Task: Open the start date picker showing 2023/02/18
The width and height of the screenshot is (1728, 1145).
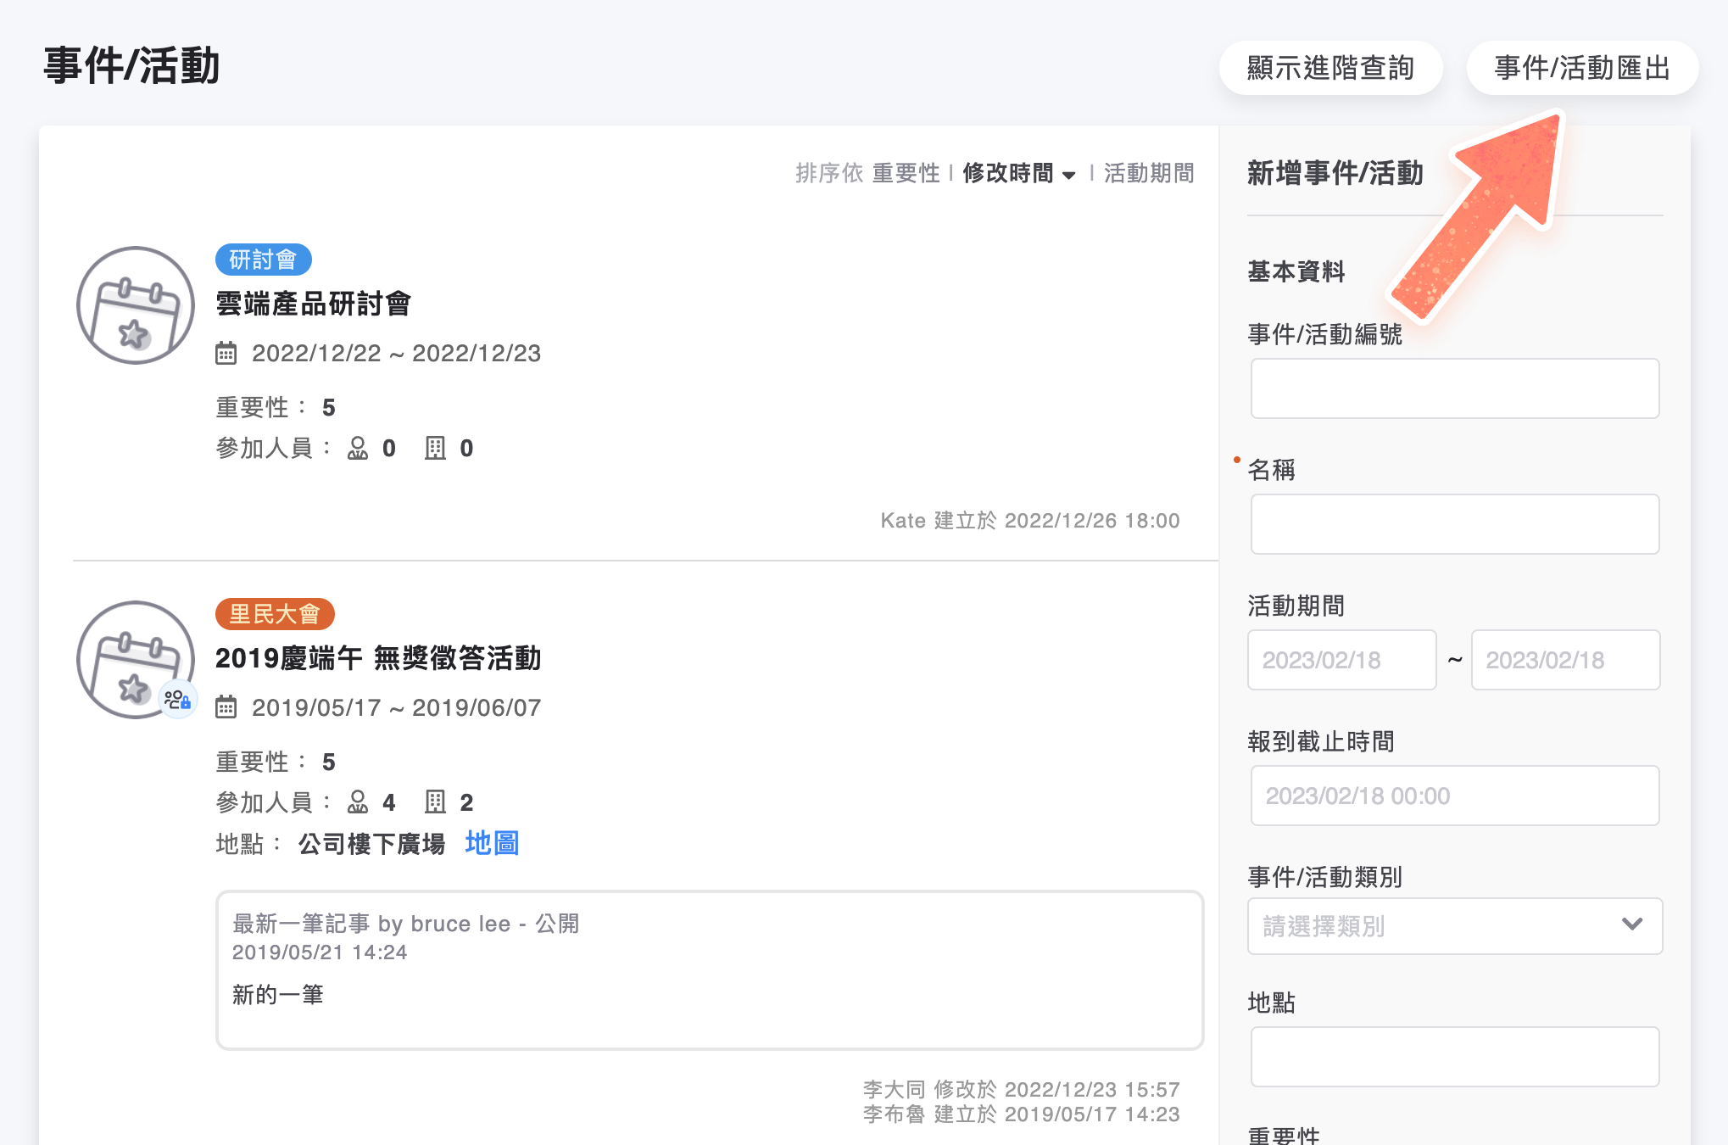Action: 1341,660
